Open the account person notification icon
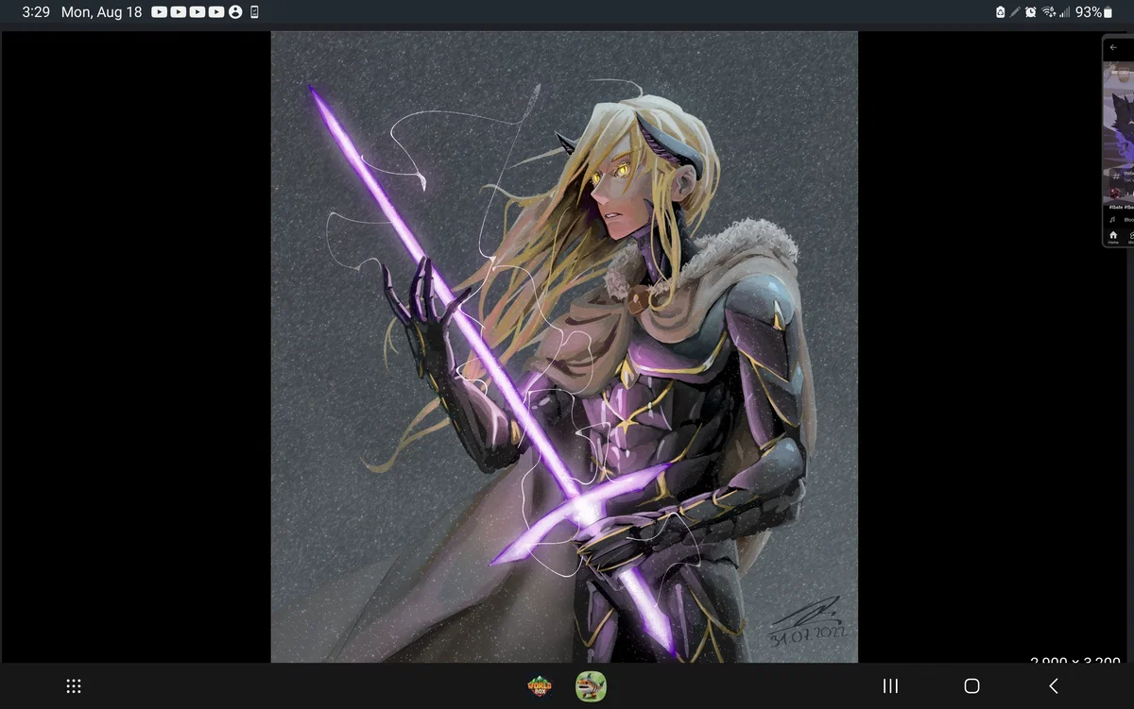Screen dimensions: 1134x709 (x=234, y=12)
